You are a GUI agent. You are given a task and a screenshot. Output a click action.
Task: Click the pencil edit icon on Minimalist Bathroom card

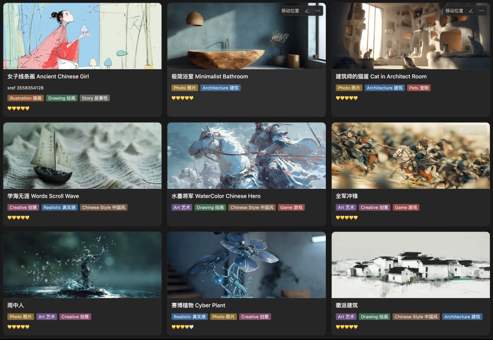[307, 11]
